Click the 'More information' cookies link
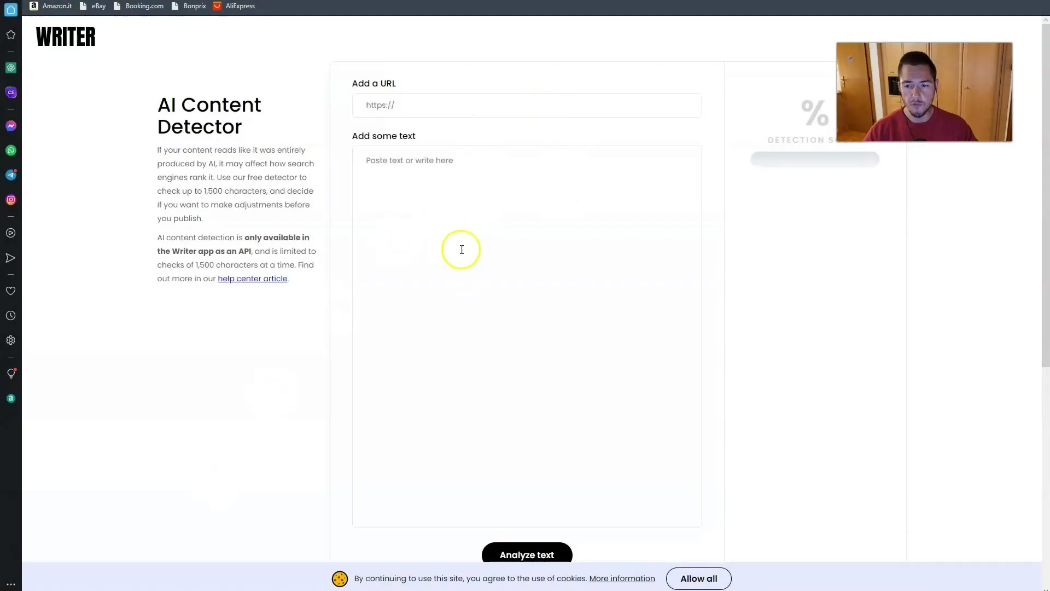The image size is (1050, 591). (x=622, y=578)
